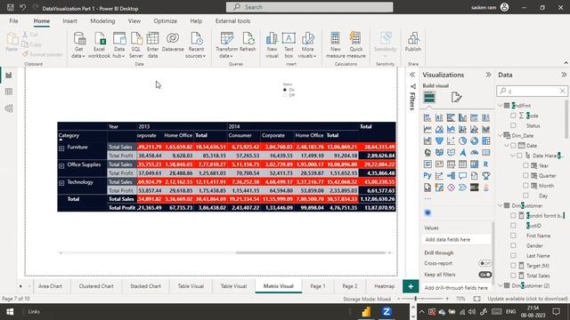570x320 pixels.
Task: Open Data hub in the ribbon
Action: (119, 45)
